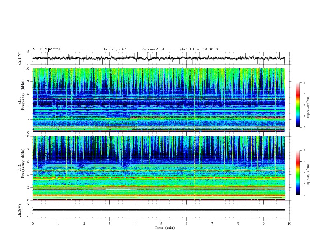The width and height of the screenshot is (326, 251).
Task: Click time axis tick label '0'
Action: 33,224
